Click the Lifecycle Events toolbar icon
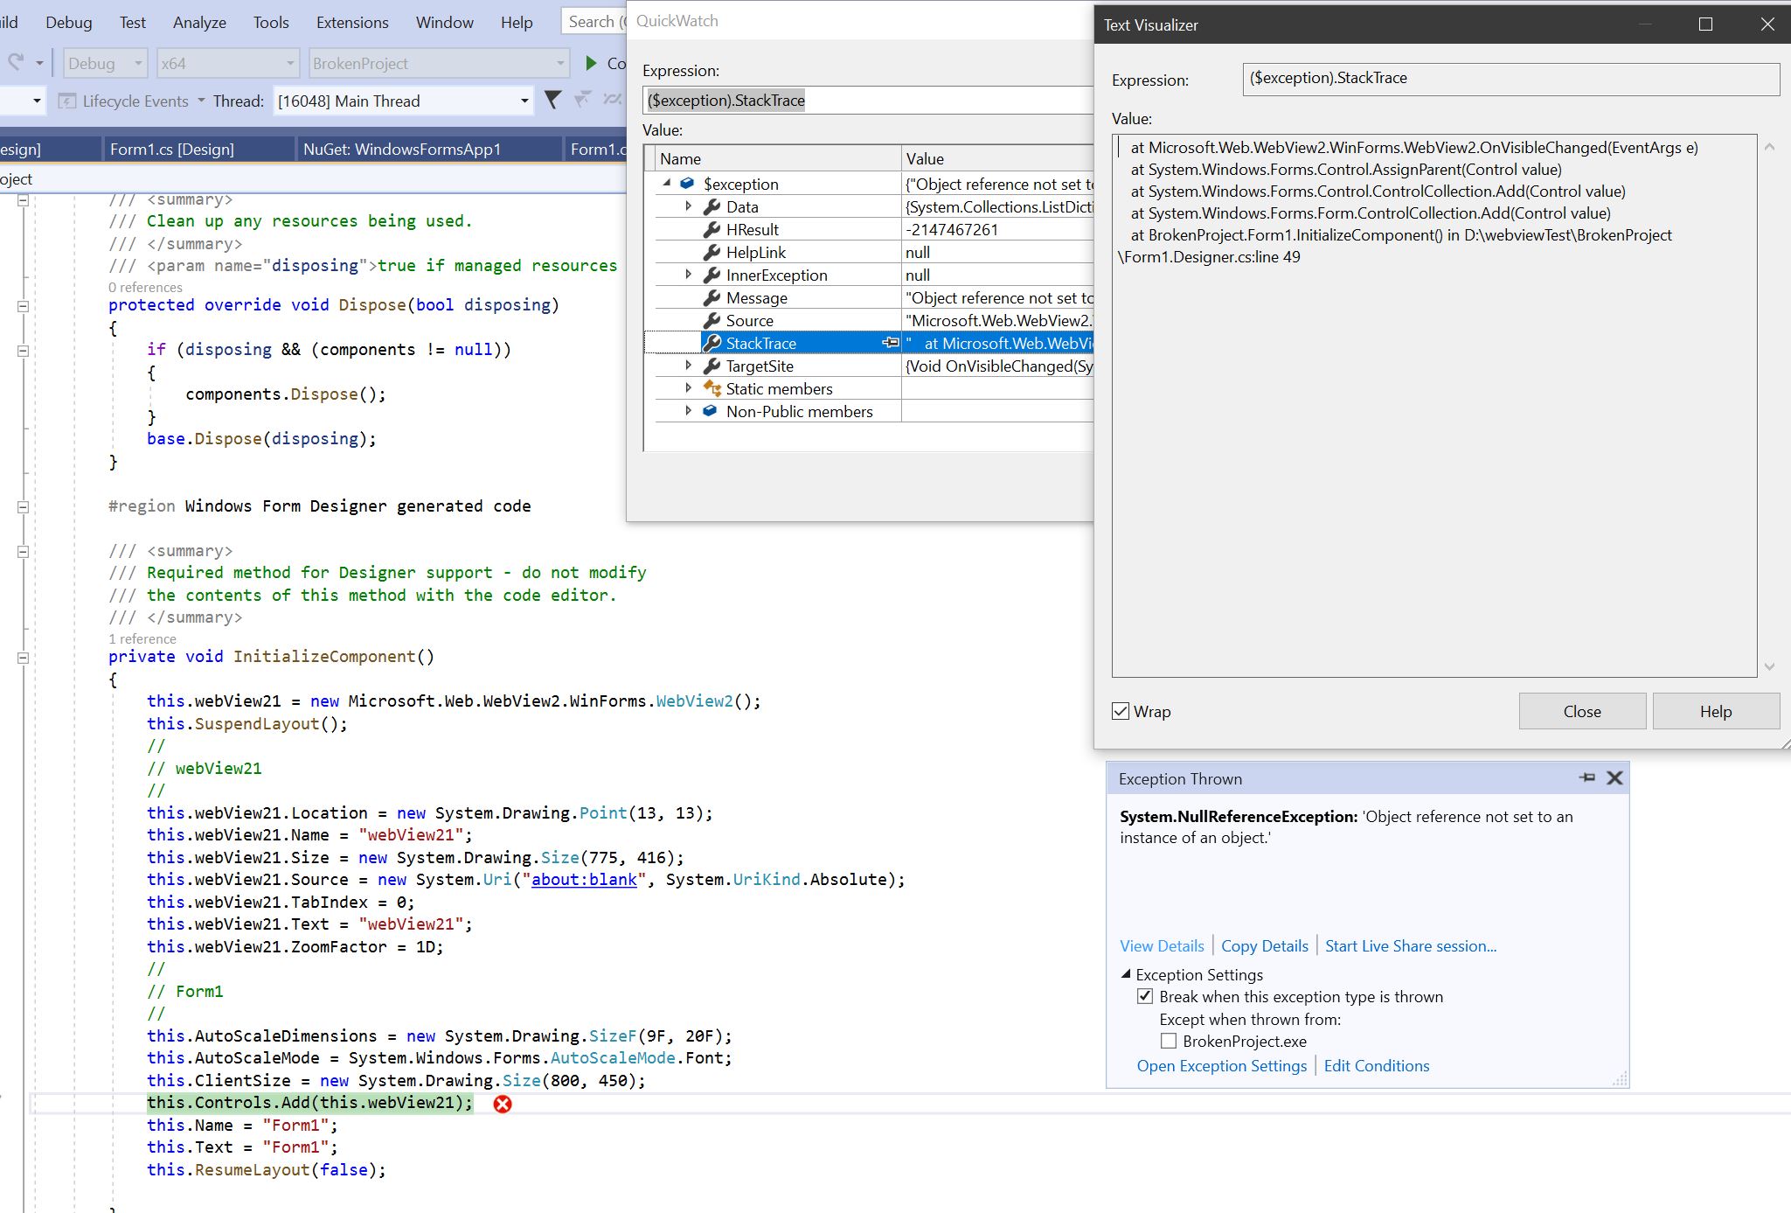Image resolution: width=1791 pixels, height=1213 pixels. (67, 101)
